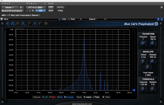Open the www.bluecataudio.com link

(x=82, y=104)
